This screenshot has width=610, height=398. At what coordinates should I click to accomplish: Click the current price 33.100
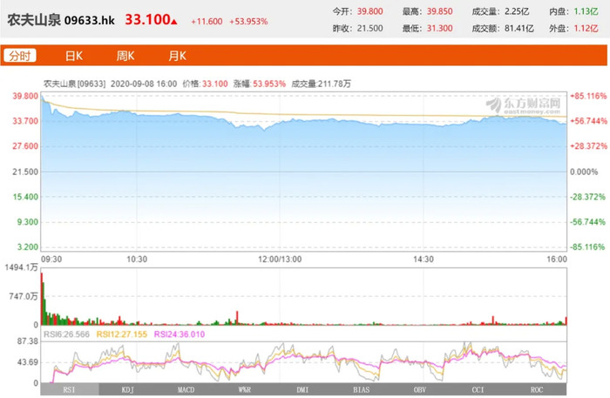(x=147, y=19)
